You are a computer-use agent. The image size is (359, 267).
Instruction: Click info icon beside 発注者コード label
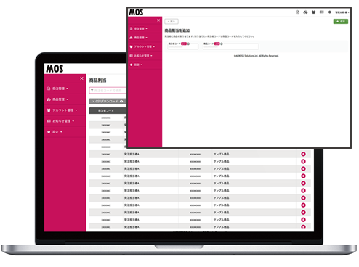(188, 44)
